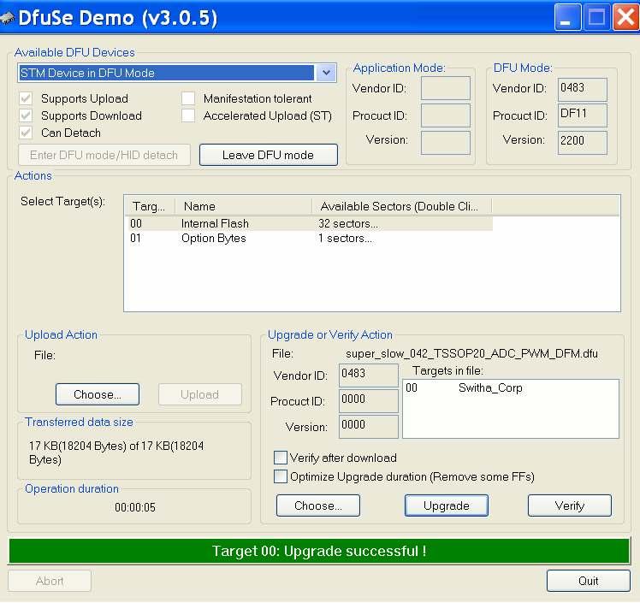Select target 00 Internal Flash row
640x603 pixels.
(x=309, y=223)
